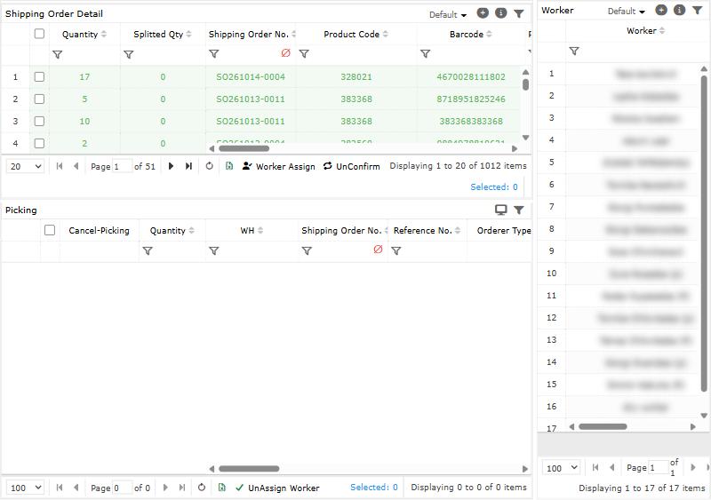This screenshot has height=500, width=711.
Task: Click the info icon in Shipping Order Detail header
Action: tap(500, 13)
